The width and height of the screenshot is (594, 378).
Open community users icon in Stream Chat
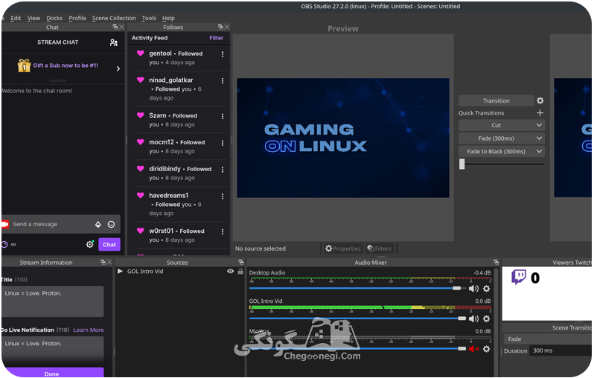(114, 42)
